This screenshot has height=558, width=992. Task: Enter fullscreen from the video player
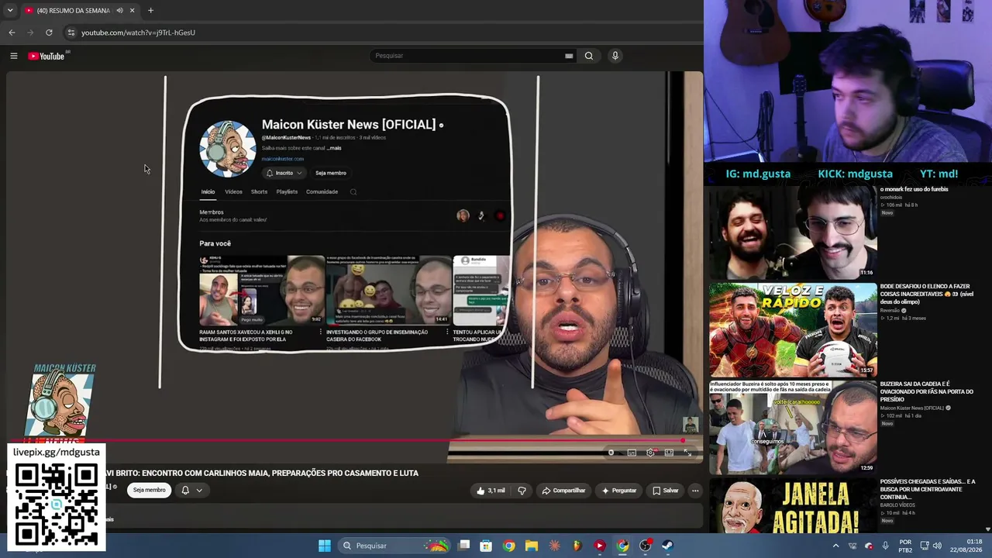coord(687,453)
